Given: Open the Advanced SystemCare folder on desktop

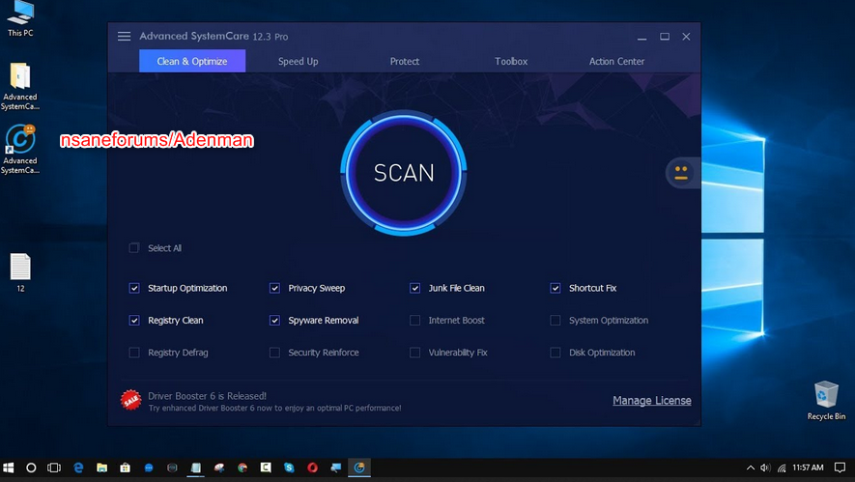Looking at the screenshot, I should pyautogui.click(x=20, y=86).
